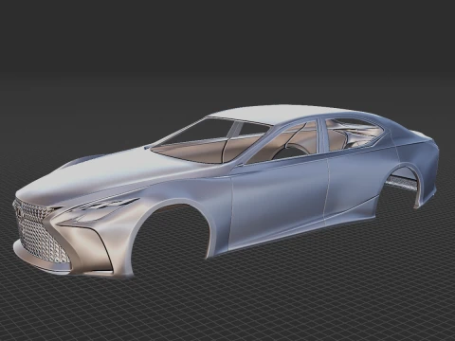Click the rear door panel of the car
This screenshot has height=341, width=455.
pyautogui.click(x=360, y=187)
